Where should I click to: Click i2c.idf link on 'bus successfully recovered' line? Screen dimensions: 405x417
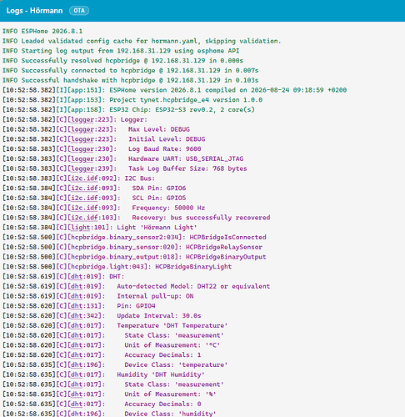point(84,218)
